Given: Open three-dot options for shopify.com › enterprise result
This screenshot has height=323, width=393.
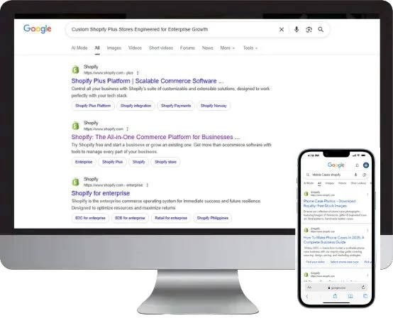Looking at the screenshot, I should 147,185.
